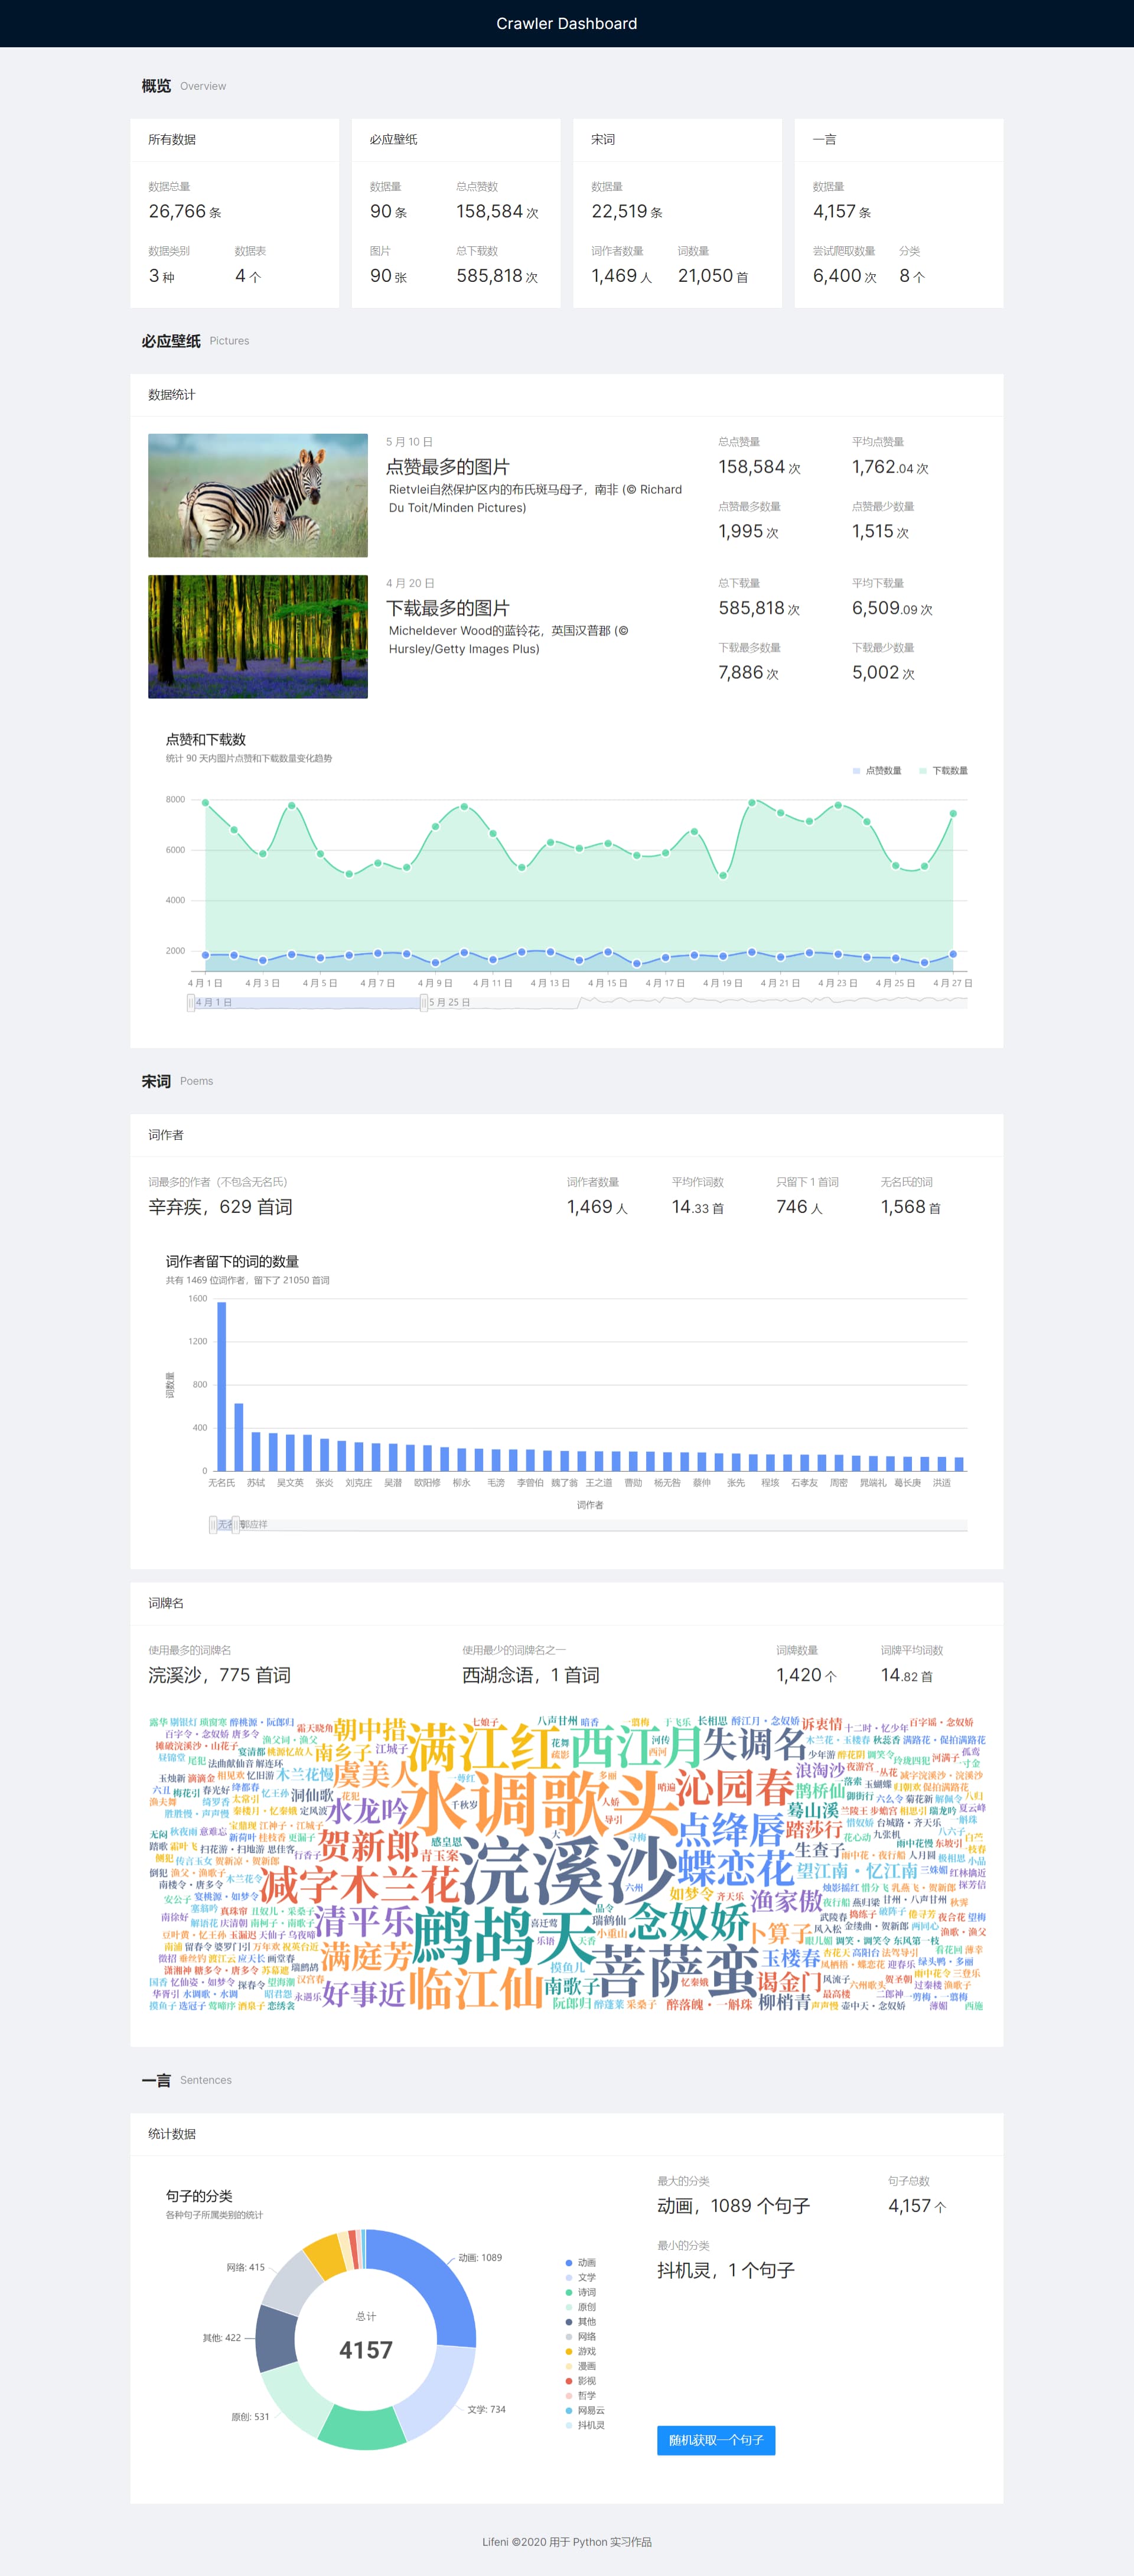Viewport: 1134px width, 2576px height.
Task: Click the 抖机灵 legend dot
Action: coord(569,2425)
